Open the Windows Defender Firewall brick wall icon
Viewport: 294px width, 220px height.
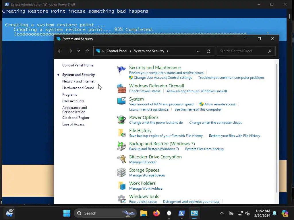click(x=121, y=88)
